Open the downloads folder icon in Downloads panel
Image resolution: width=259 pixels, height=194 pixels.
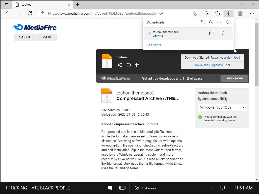pyautogui.click(x=203, y=22)
